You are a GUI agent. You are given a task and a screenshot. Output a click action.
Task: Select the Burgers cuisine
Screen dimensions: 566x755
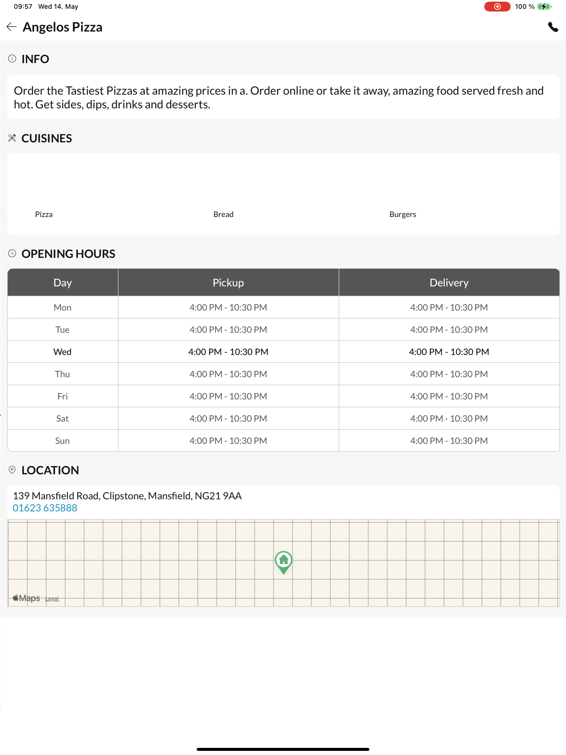403,214
